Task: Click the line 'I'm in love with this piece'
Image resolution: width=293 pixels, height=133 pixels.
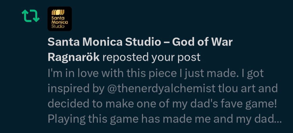Action: (112, 73)
